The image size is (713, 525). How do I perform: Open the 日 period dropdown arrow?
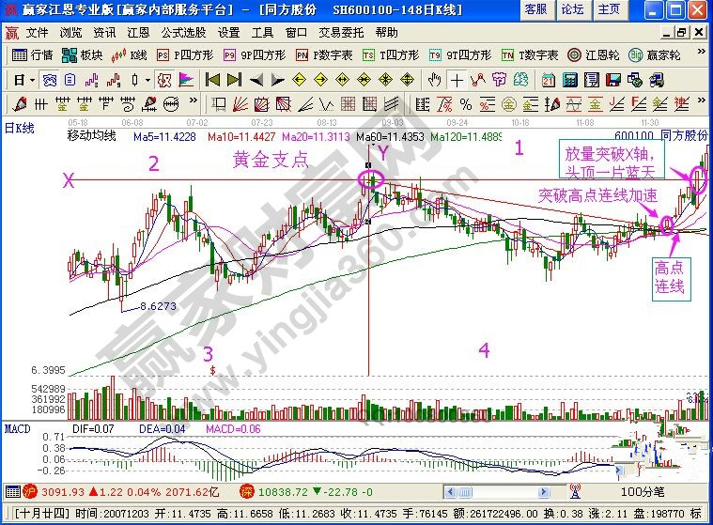[x=33, y=81]
